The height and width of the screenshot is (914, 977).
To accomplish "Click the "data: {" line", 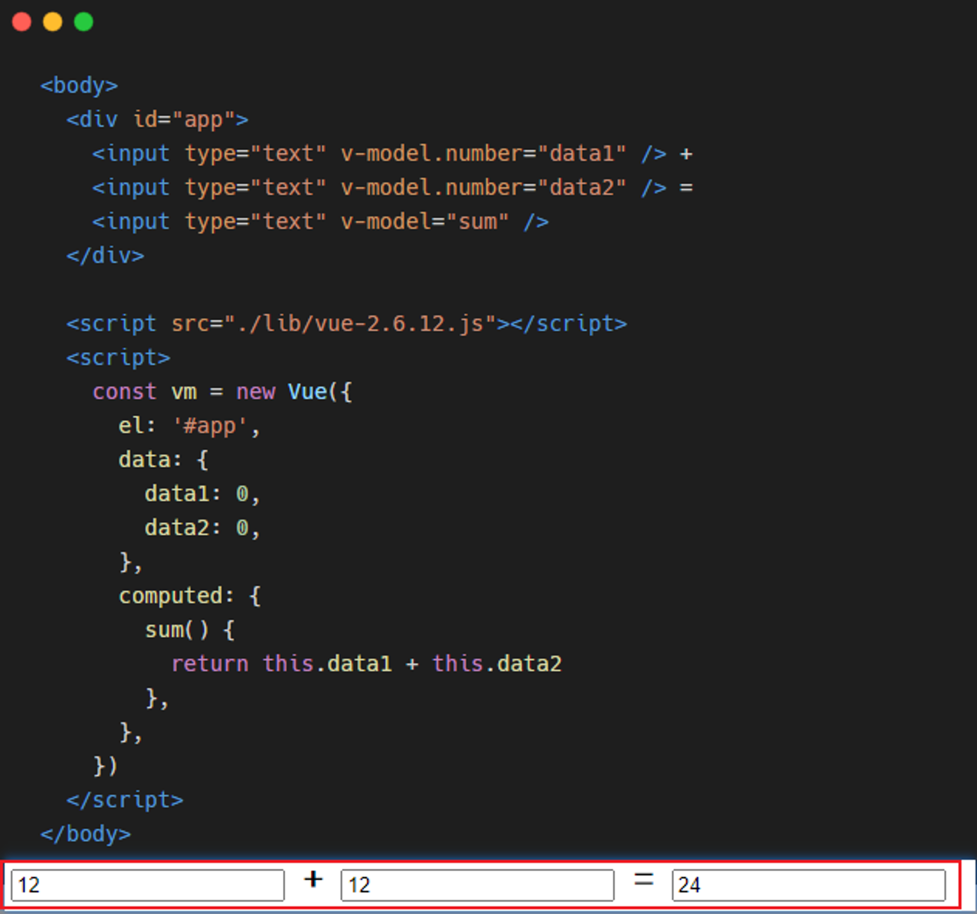I will tap(164, 460).
